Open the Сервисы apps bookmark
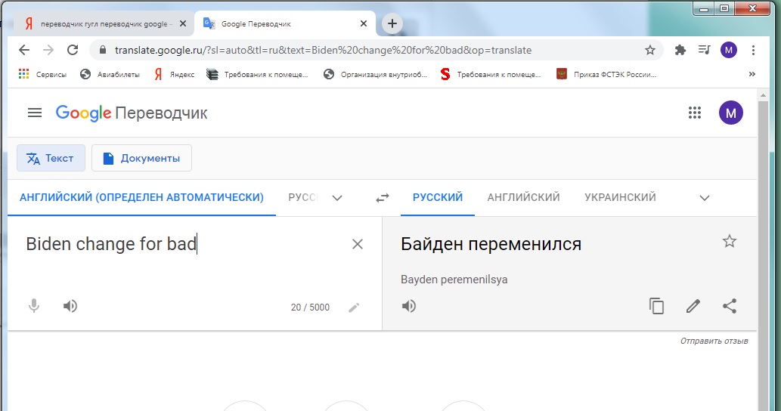The image size is (781, 411). tap(42, 74)
